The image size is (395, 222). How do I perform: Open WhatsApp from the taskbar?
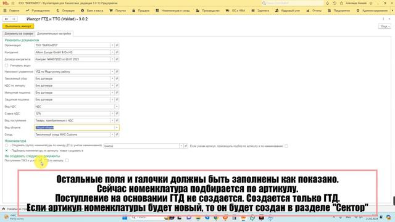(252, 218)
